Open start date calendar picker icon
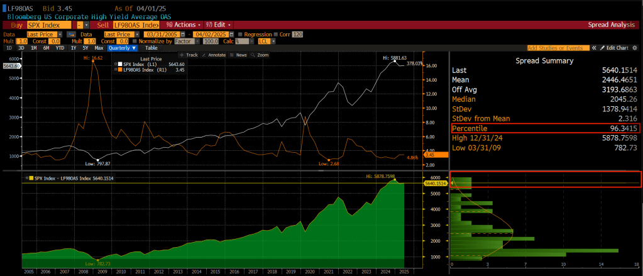This screenshot has height=276, width=643. [182, 34]
